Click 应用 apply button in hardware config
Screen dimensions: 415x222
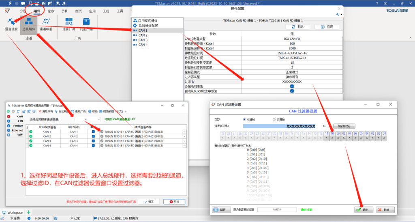pos(327,27)
